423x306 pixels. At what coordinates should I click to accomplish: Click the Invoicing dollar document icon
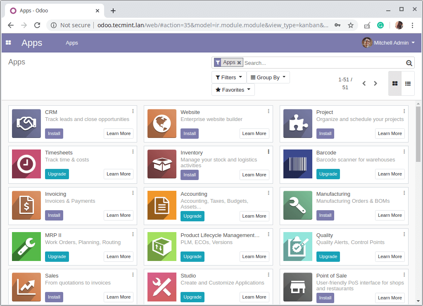click(x=26, y=205)
